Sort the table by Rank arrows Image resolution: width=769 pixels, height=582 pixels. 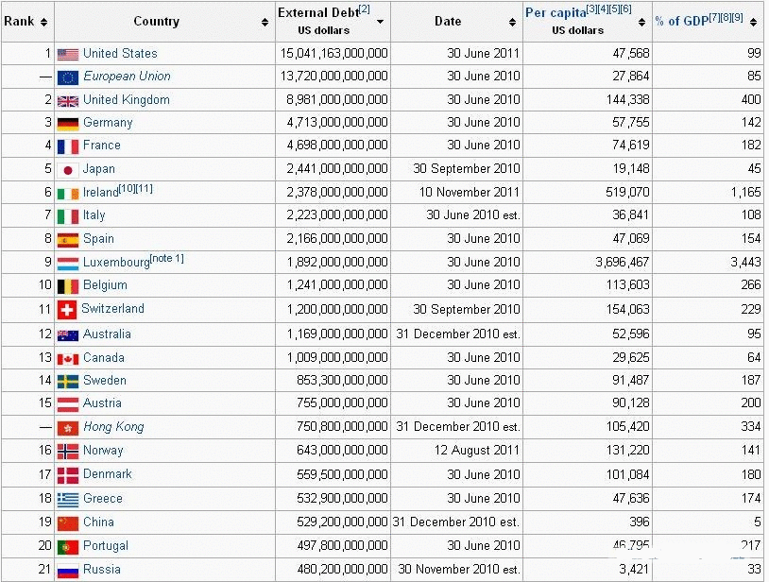pyautogui.click(x=44, y=22)
